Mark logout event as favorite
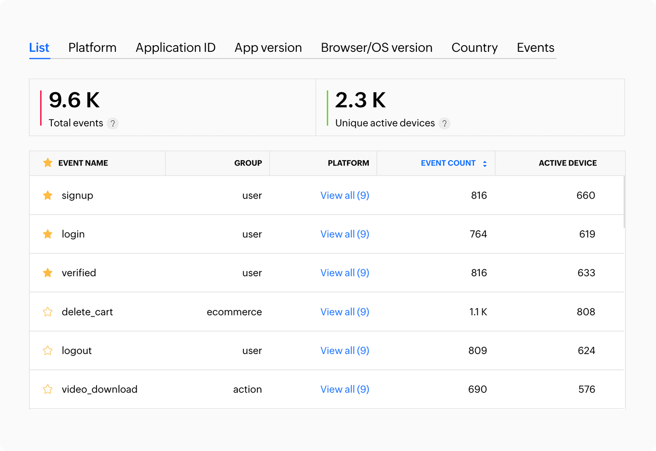The height and width of the screenshot is (451, 656). coord(48,351)
